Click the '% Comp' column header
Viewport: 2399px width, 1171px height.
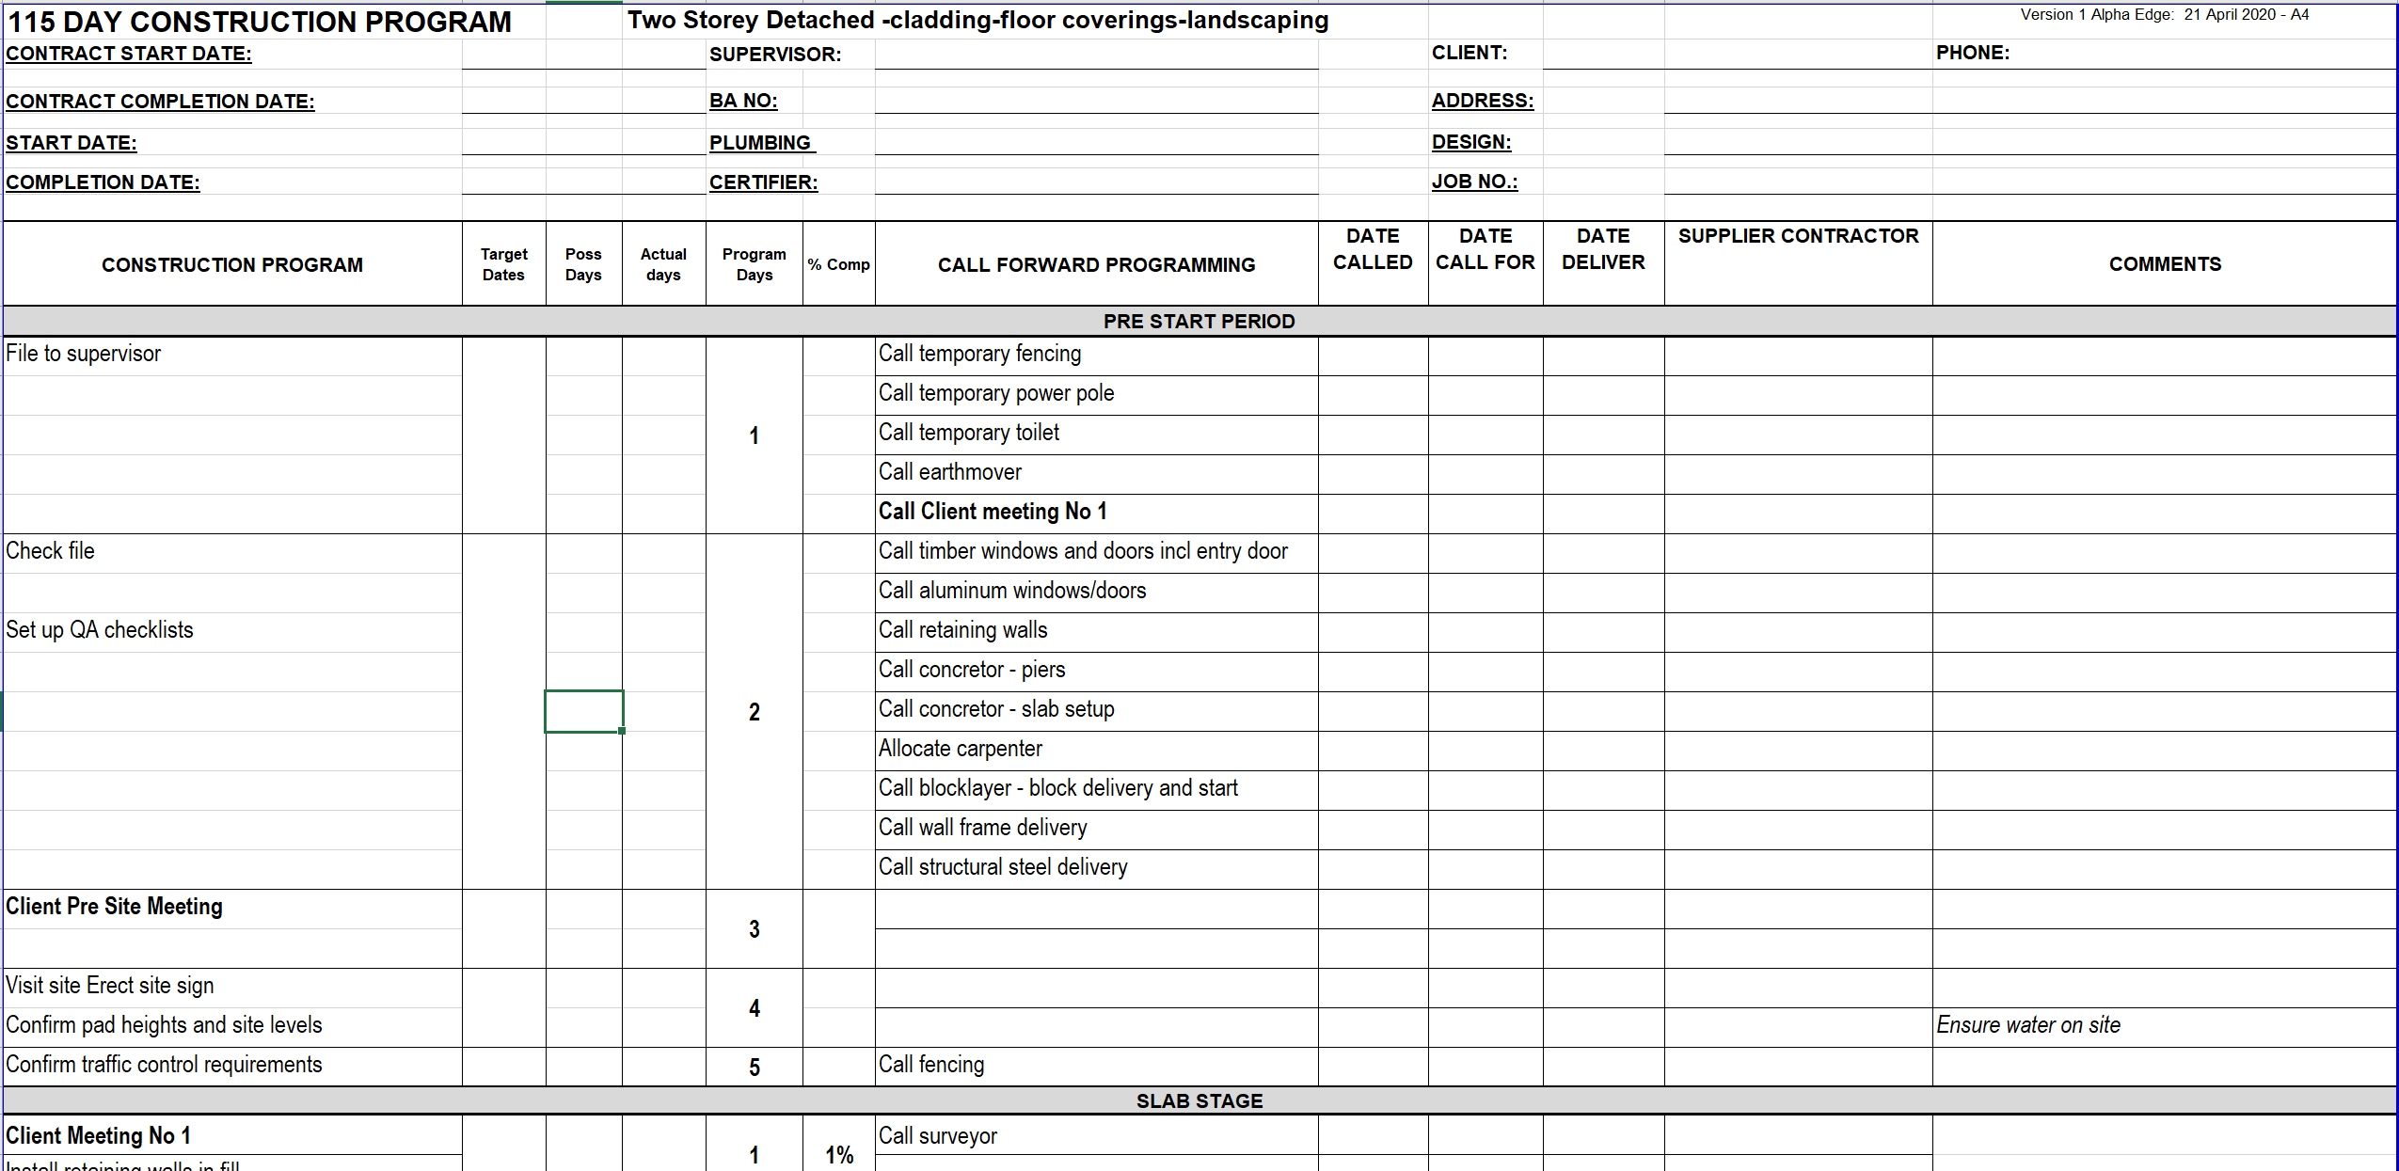click(x=838, y=264)
